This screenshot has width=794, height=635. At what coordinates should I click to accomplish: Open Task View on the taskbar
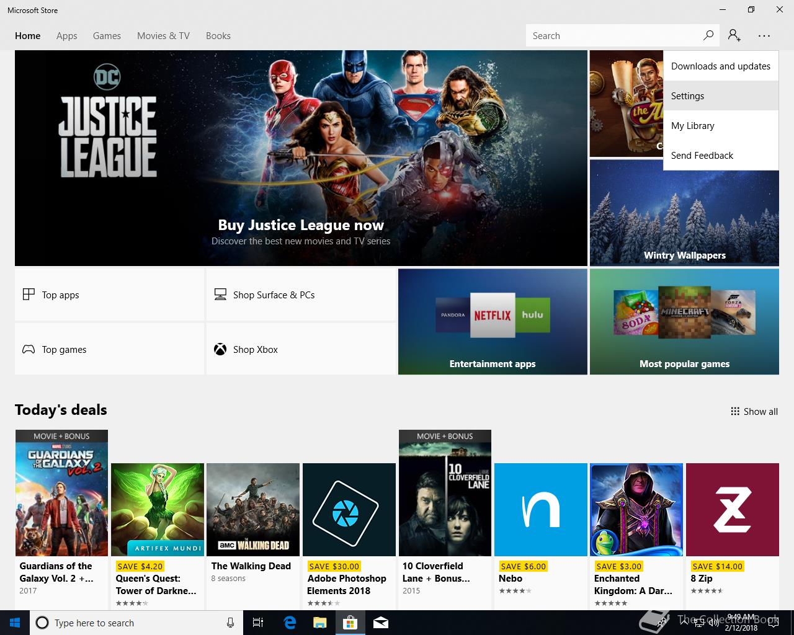click(258, 623)
